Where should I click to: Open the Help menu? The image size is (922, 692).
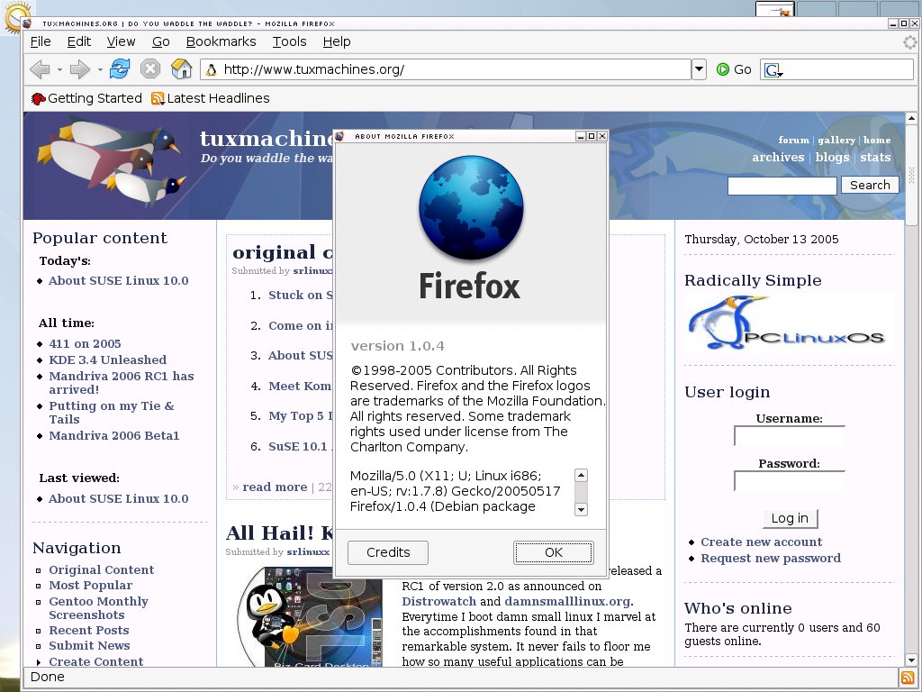coord(337,41)
